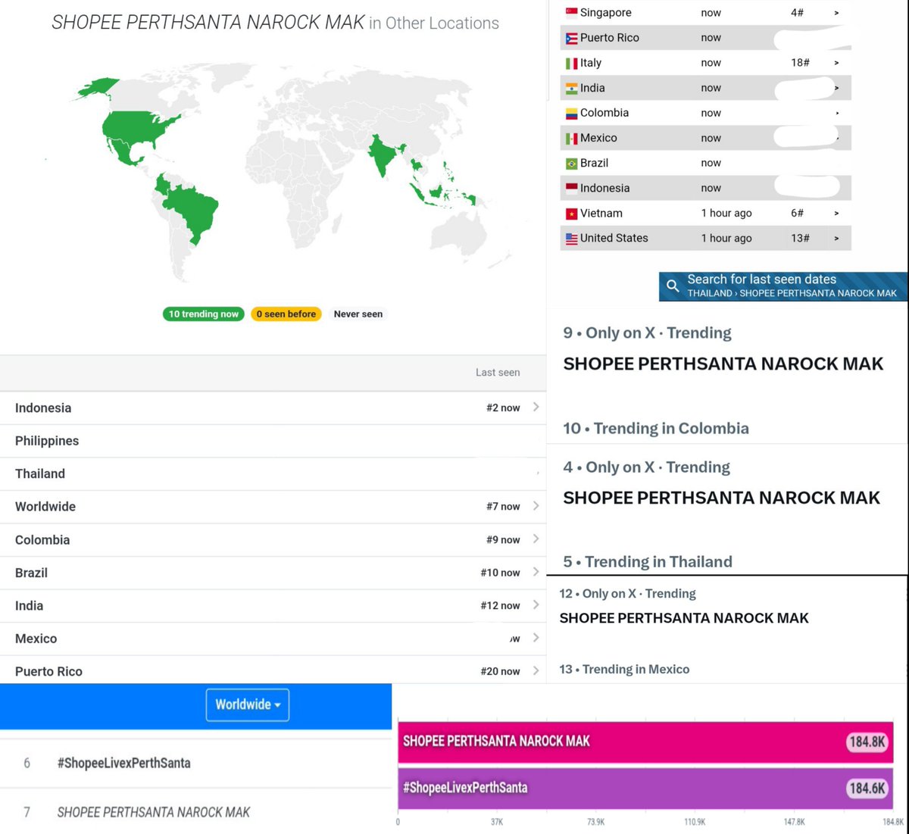909x834 pixels.
Task: Open the arrow on United States row
Action: 836,239
